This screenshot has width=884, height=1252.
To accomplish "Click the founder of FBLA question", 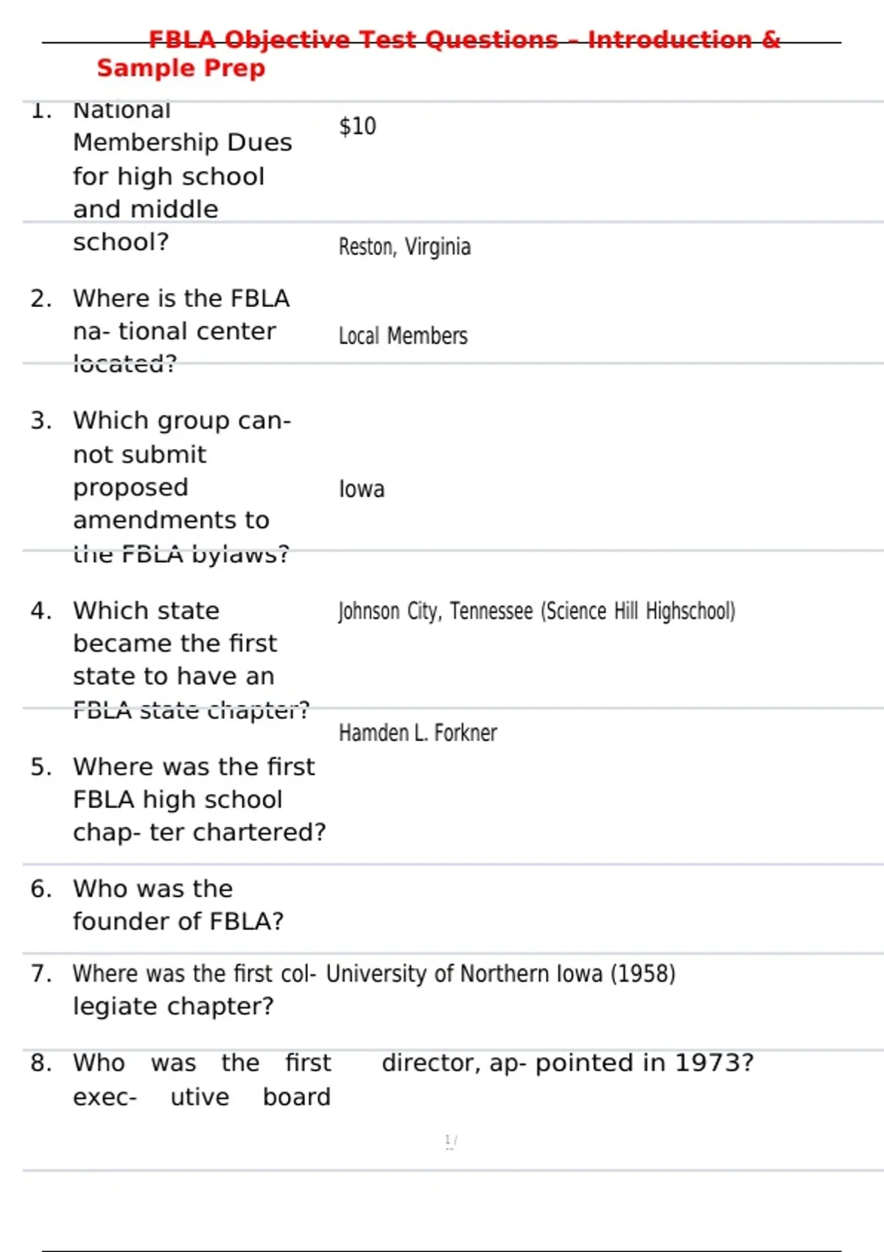I will click(x=178, y=904).
